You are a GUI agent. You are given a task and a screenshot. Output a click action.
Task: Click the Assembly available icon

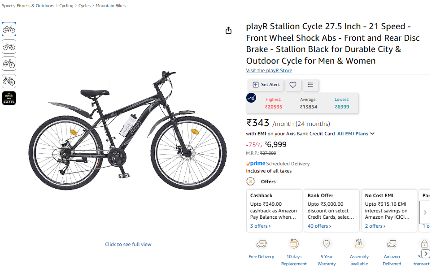coord(359,244)
